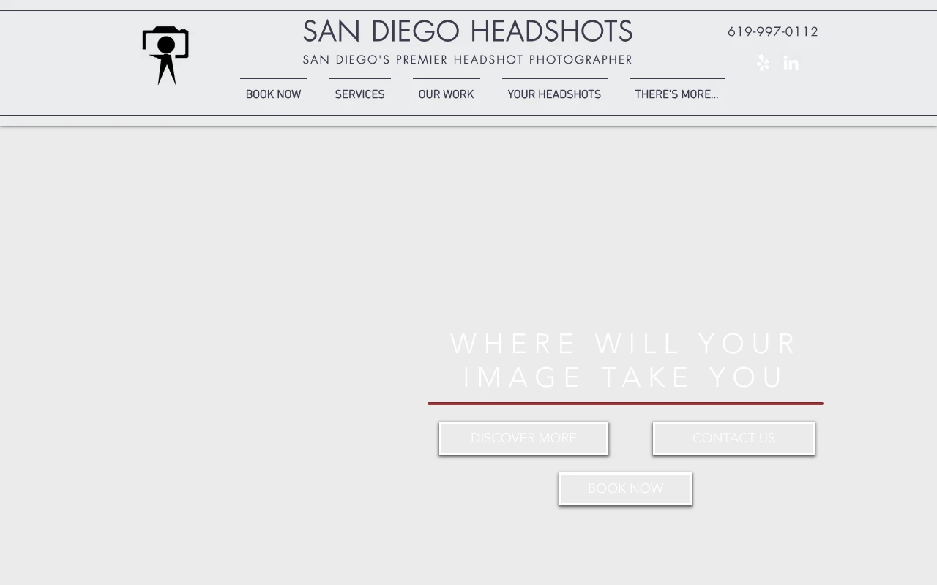Screen dimensions: 937x585
Task: Click the camera person logo icon
Action: tap(165, 55)
